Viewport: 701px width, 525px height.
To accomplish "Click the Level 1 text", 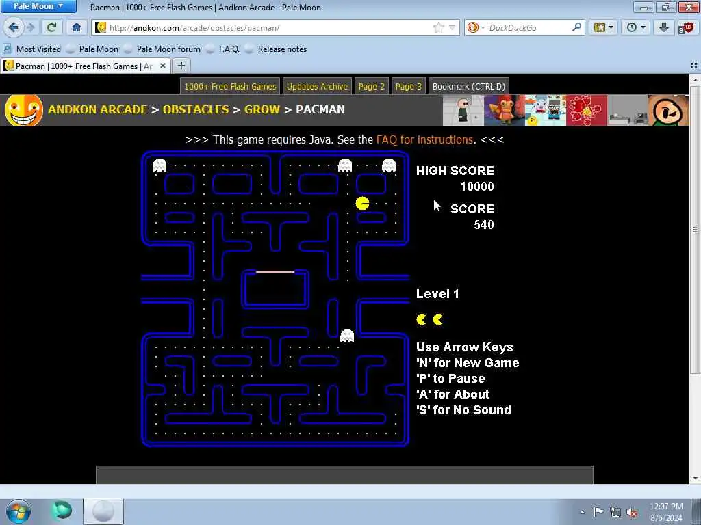I will pyautogui.click(x=437, y=294).
